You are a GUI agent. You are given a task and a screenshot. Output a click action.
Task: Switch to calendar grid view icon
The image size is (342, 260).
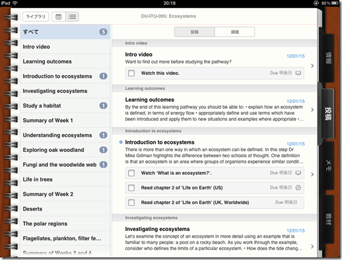59,16
